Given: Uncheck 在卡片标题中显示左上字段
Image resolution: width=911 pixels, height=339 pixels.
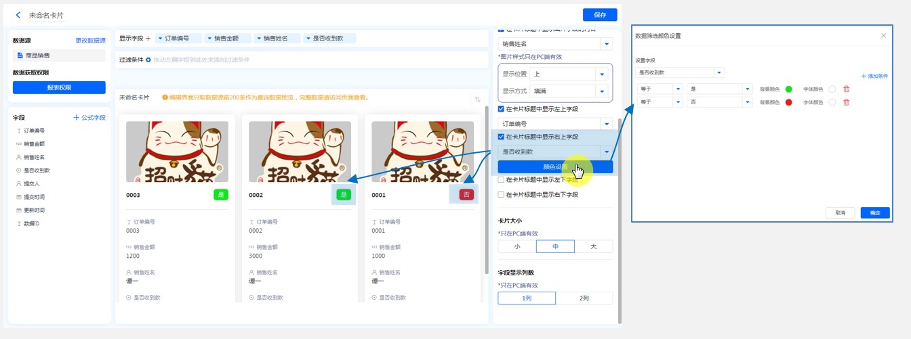Looking at the screenshot, I should [502, 109].
